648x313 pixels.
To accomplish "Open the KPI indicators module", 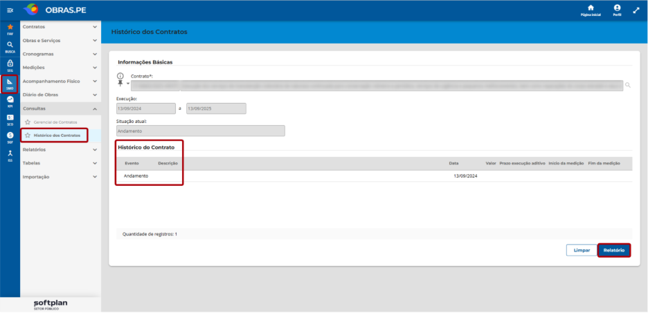I will point(10,102).
